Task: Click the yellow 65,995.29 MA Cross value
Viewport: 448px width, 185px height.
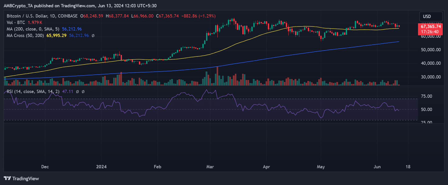Action: tap(56, 35)
